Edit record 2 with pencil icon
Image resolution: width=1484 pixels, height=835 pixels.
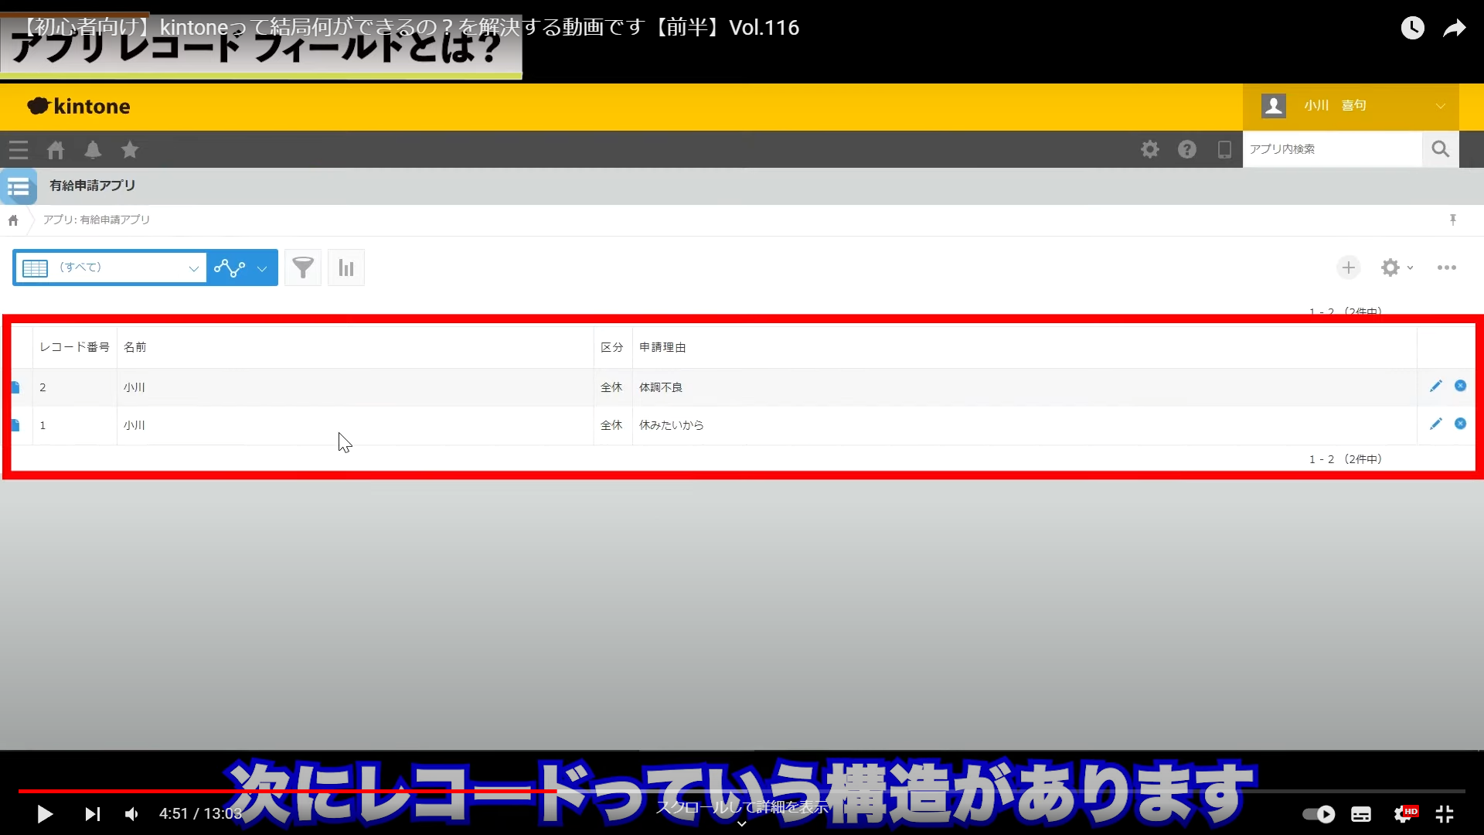1435,387
